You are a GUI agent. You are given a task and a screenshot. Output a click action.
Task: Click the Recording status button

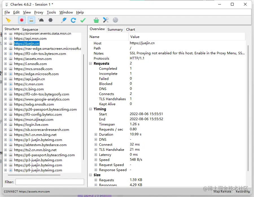[243, 191]
